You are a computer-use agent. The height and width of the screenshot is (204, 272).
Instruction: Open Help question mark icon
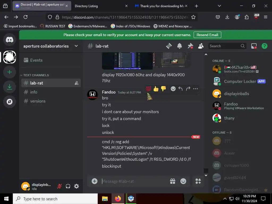pos(264,46)
